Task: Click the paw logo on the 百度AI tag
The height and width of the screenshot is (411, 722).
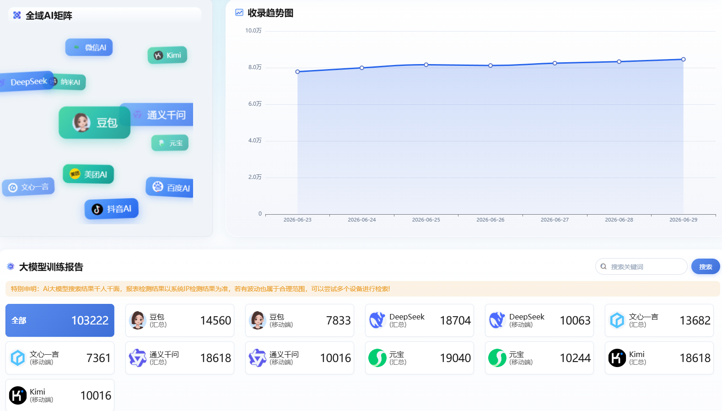Action: (x=158, y=186)
